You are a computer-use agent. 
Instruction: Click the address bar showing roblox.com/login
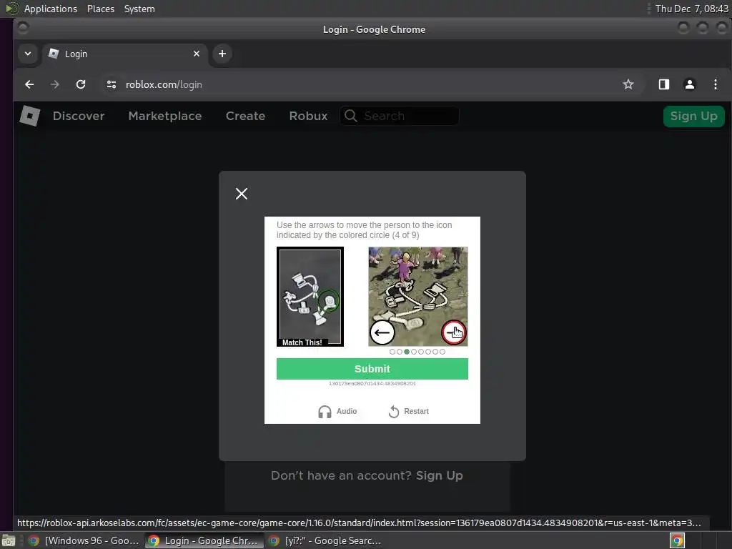click(x=369, y=84)
